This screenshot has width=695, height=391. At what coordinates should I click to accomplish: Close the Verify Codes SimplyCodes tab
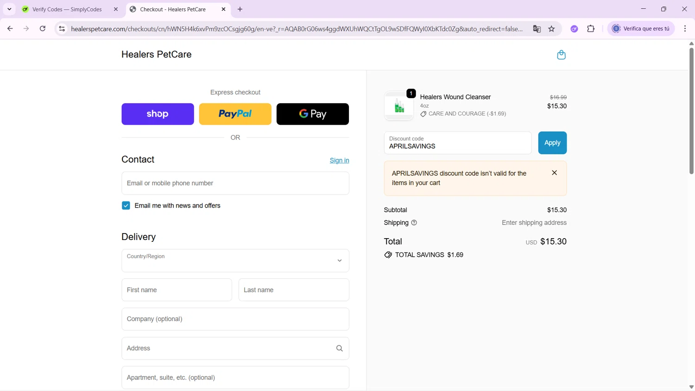click(x=116, y=9)
